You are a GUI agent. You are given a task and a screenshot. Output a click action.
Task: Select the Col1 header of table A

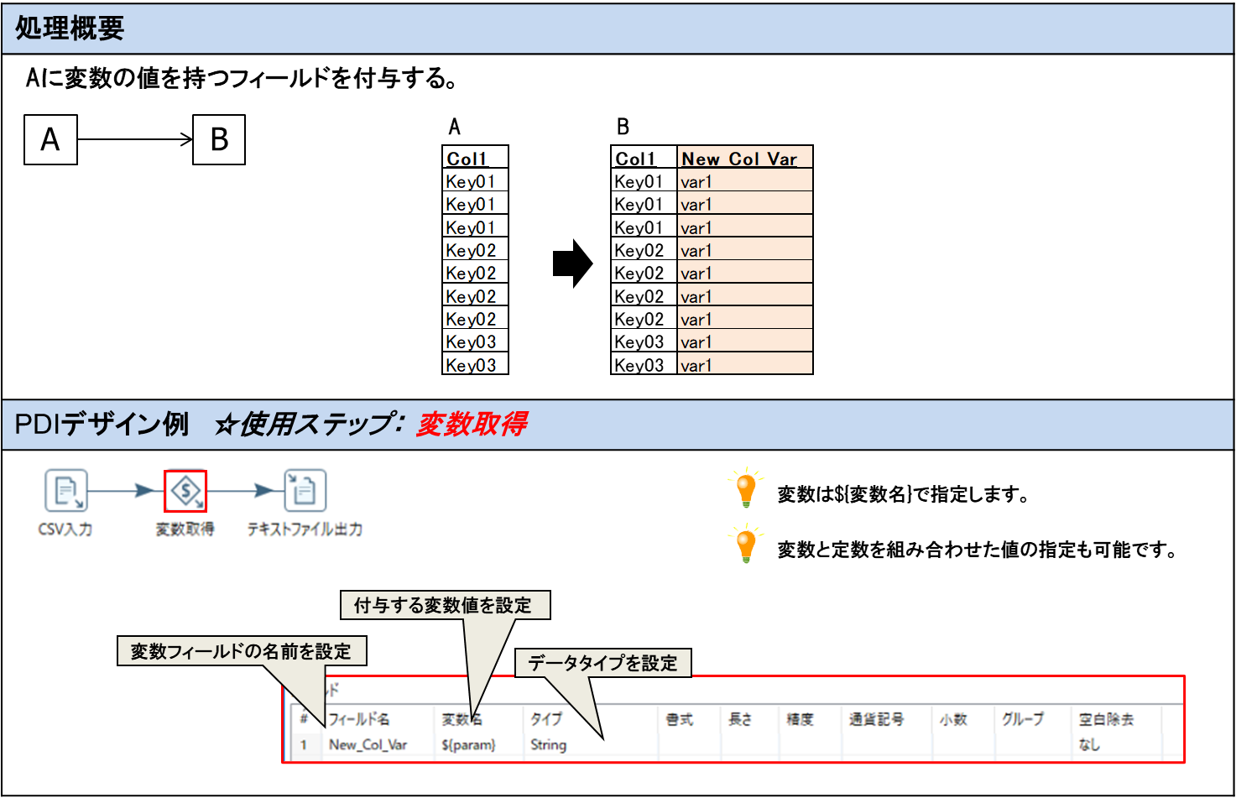(475, 158)
